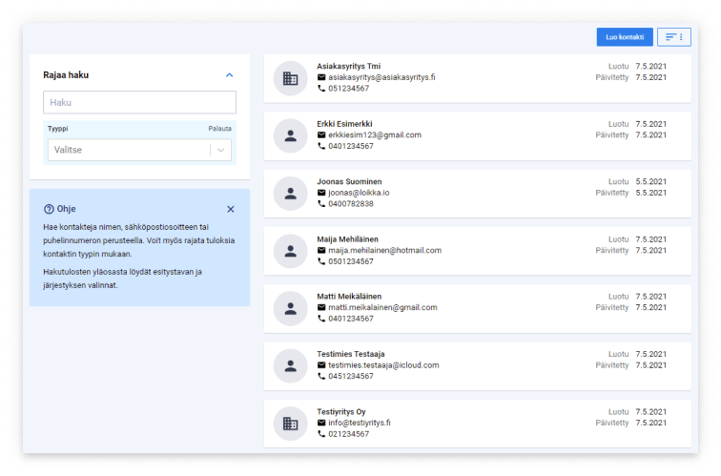The height and width of the screenshot is (476, 721).
Task: Click the phone icon beside 0400782838
Action: tap(321, 204)
